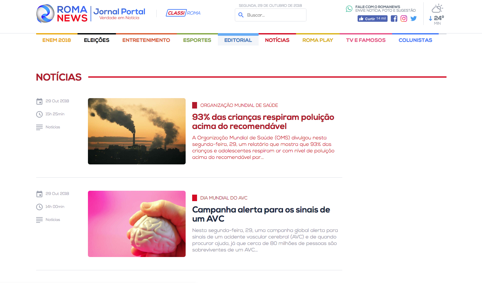The width and height of the screenshot is (482, 283).
Task: Click category lines icon of pollution article
Action: click(39, 127)
